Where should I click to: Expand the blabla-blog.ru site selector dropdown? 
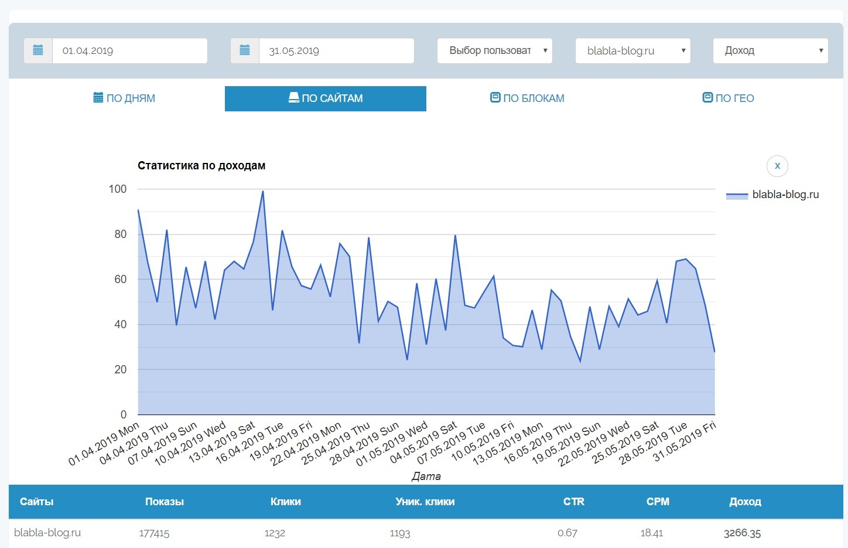[x=632, y=50]
